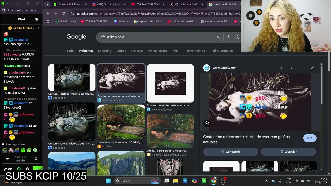Screen dimensions: 331x186
Task: Open more options in image preview panel
Action: pos(302,68)
